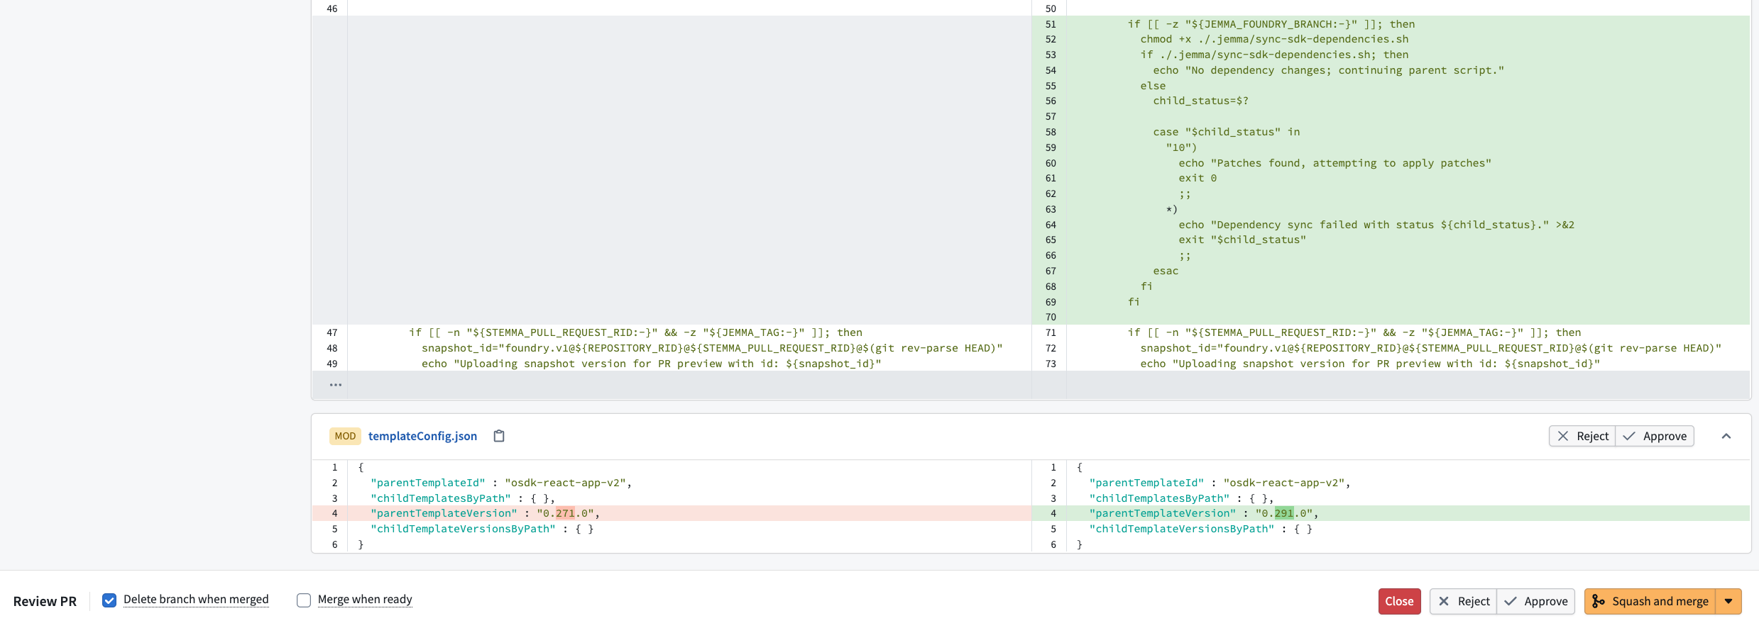Expand hidden lines with the ellipsis row
Screen dimensions: 1759x628
(336, 385)
